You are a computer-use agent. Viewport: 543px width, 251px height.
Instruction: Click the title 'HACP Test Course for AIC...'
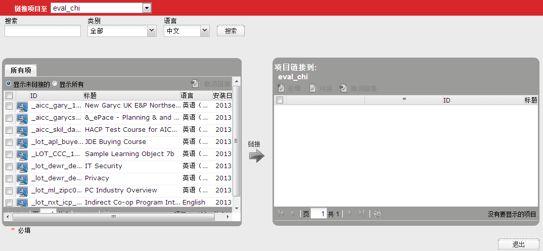point(131,130)
